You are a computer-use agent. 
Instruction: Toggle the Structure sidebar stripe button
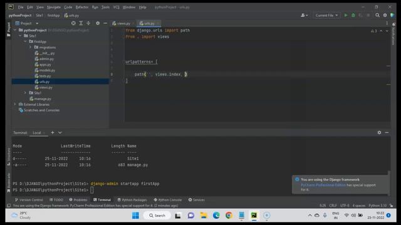point(8,157)
